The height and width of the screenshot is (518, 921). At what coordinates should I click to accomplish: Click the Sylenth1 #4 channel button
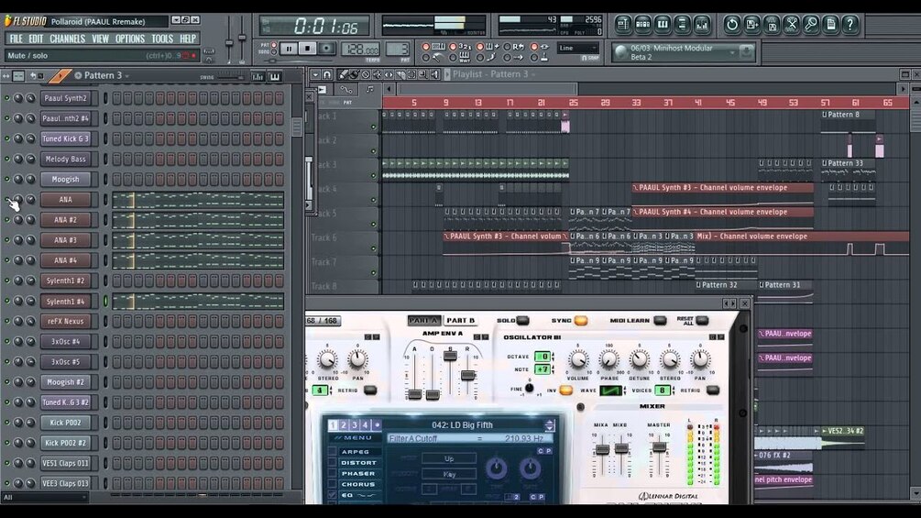point(65,302)
